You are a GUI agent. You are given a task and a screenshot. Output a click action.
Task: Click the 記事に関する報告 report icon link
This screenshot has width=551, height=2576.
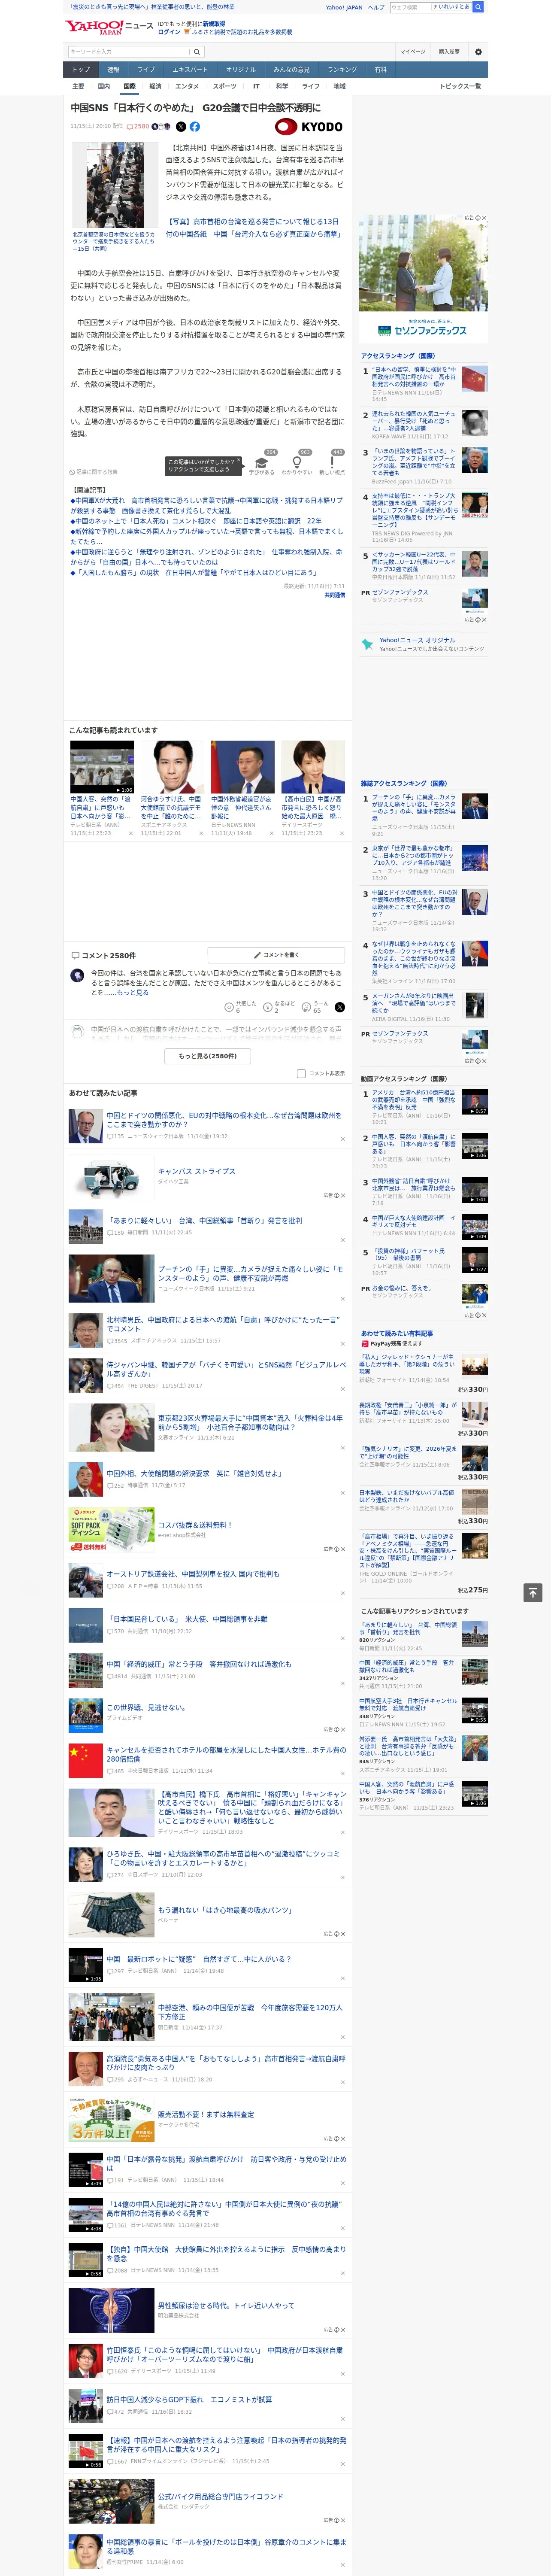94,472
